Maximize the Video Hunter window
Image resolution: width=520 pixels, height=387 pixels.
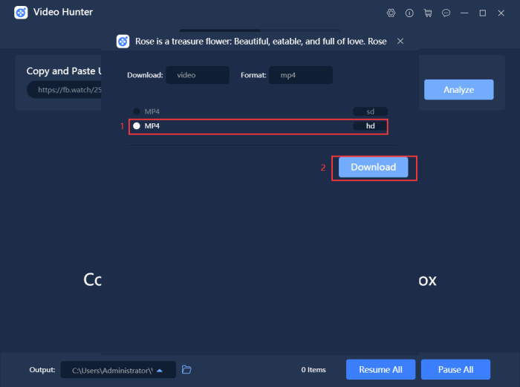483,13
